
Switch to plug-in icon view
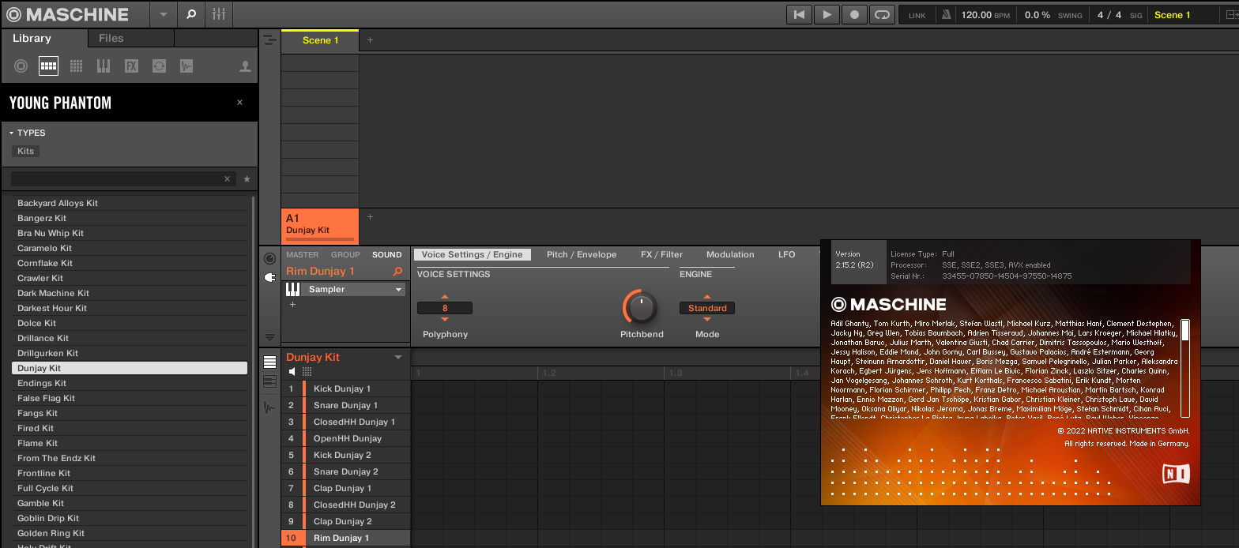click(x=269, y=278)
